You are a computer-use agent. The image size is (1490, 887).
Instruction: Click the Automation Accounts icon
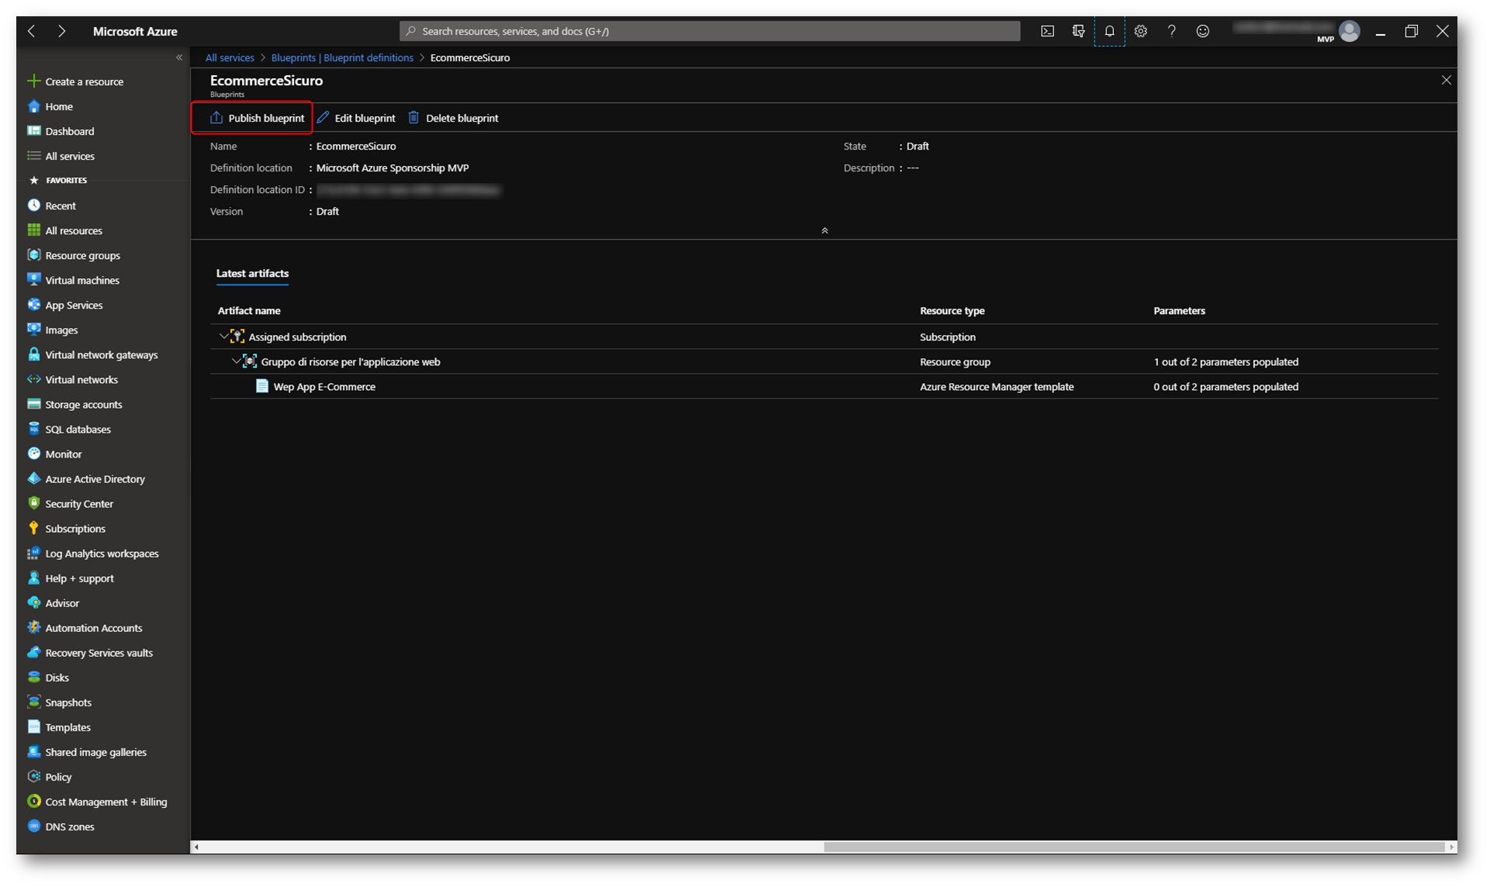coord(34,627)
